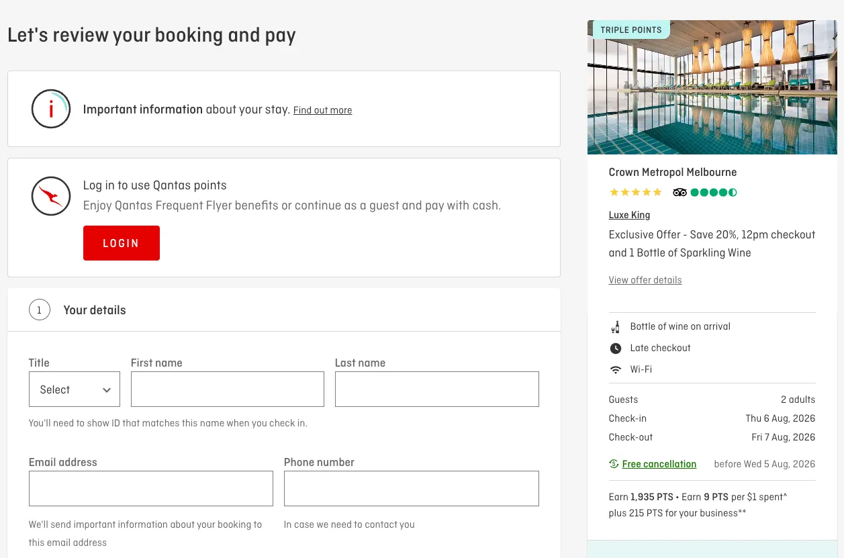Viewport: 844px width, 558px height.
Task: Click the wine bottle amenity icon
Action: (x=615, y=327)
